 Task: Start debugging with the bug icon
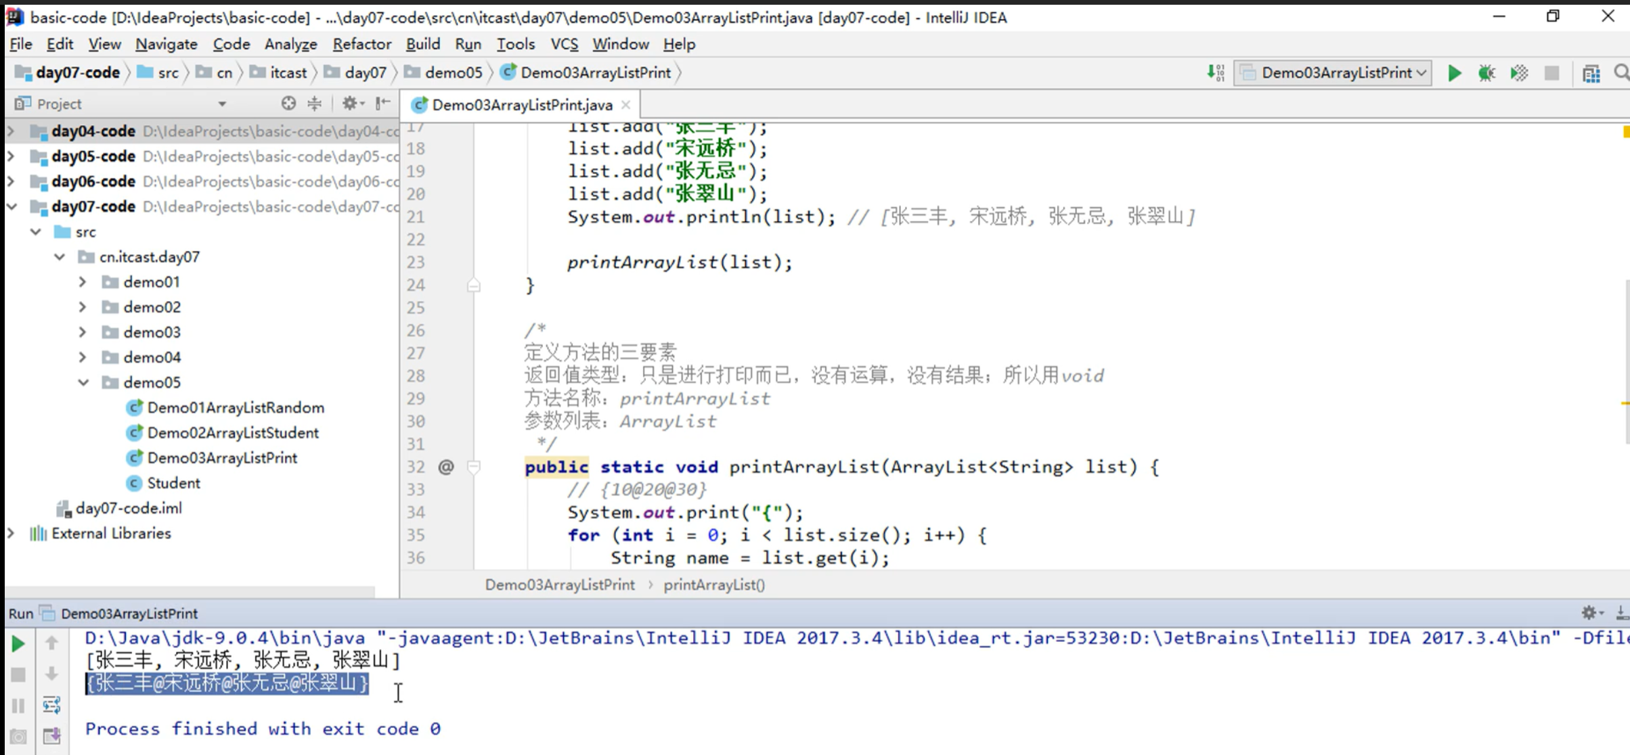click(x=1486, y=73)
